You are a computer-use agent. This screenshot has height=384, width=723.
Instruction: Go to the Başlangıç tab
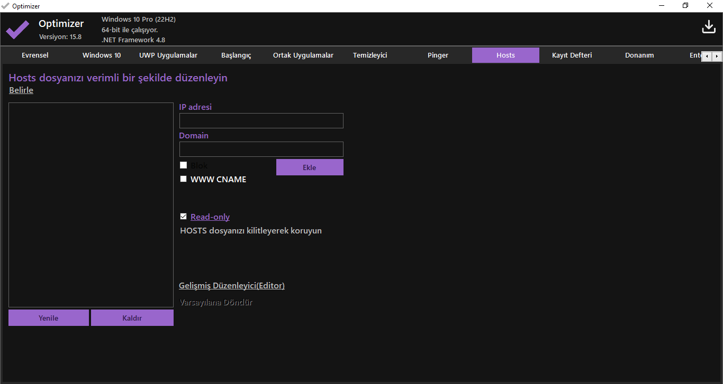[x=236, y=55]
